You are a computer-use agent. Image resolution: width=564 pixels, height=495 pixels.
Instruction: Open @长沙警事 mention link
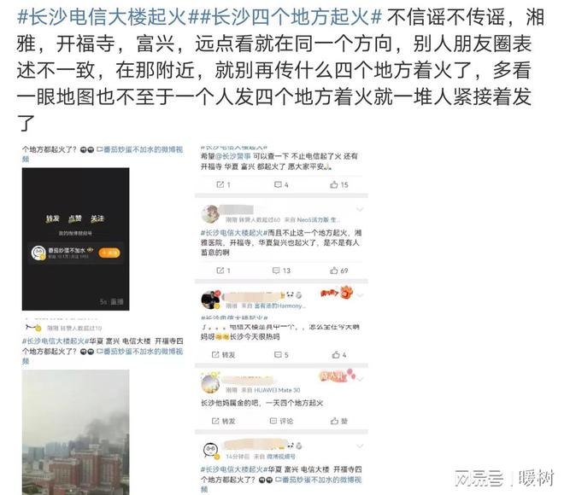pyautogui.click(x=232, y=156)
